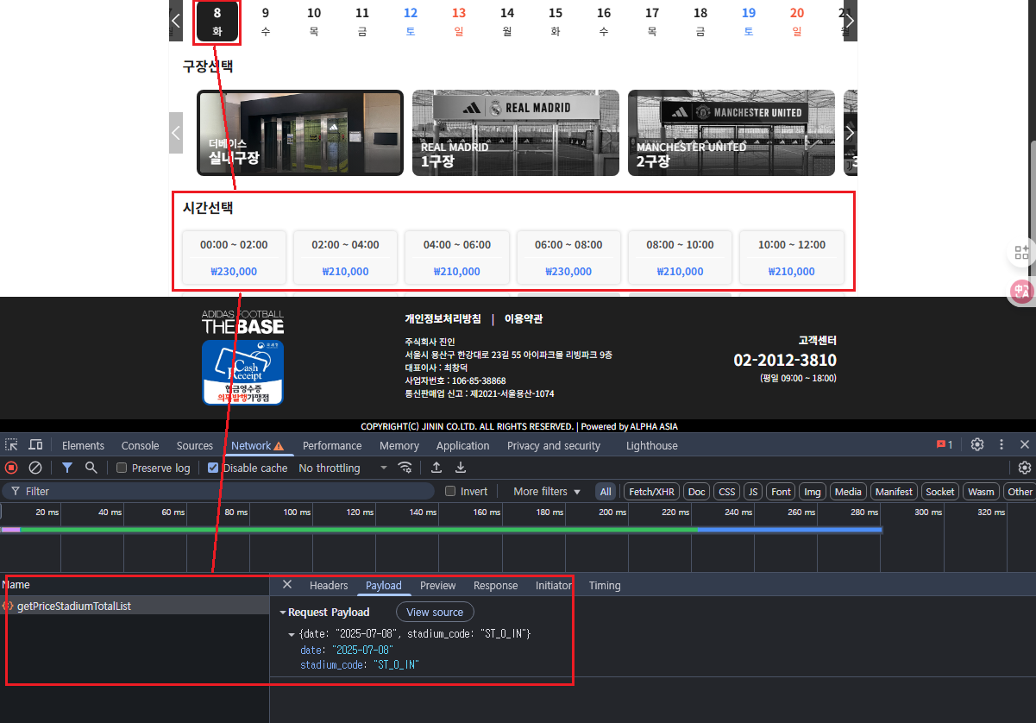1036x723 pixels.
Task: Switch to the Console tab
Action: (x=140, y=445)
